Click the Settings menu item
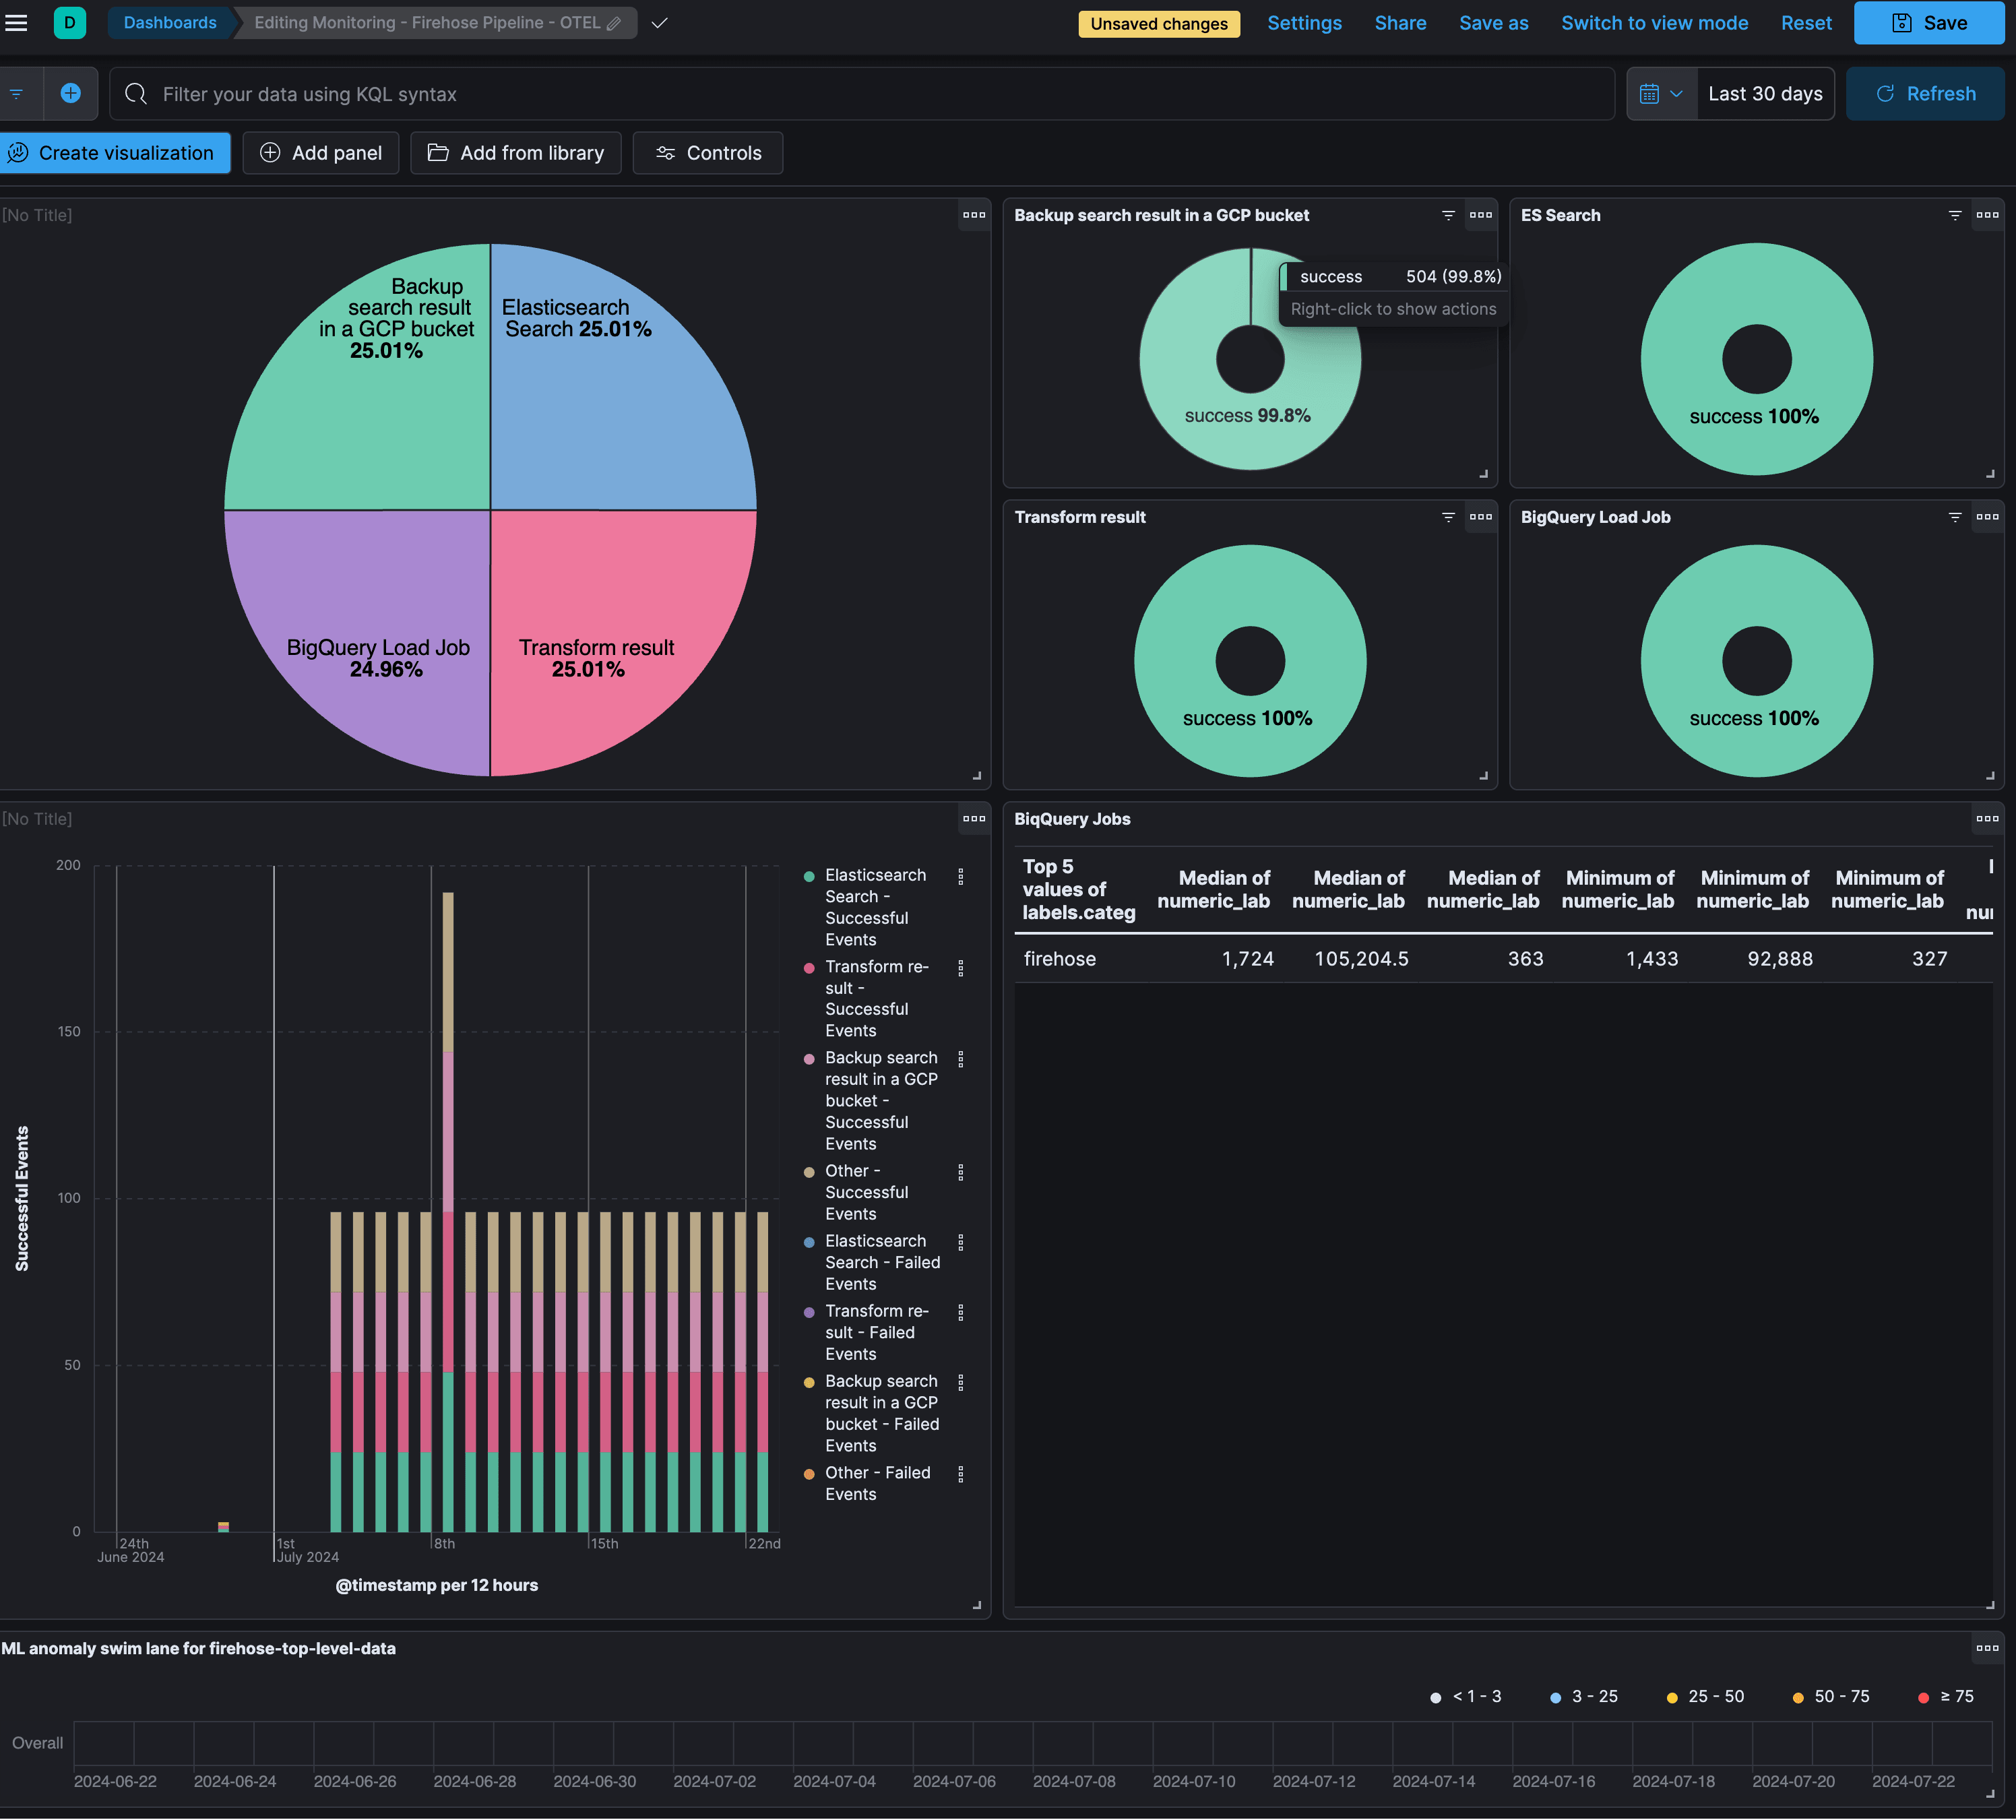This screenshot has height=1820, width=2016. (1304, 23)
